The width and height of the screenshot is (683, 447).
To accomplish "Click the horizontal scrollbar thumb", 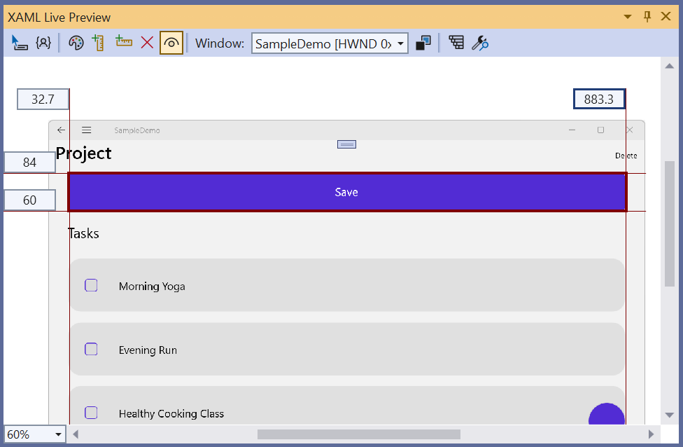I will point(359,434).
